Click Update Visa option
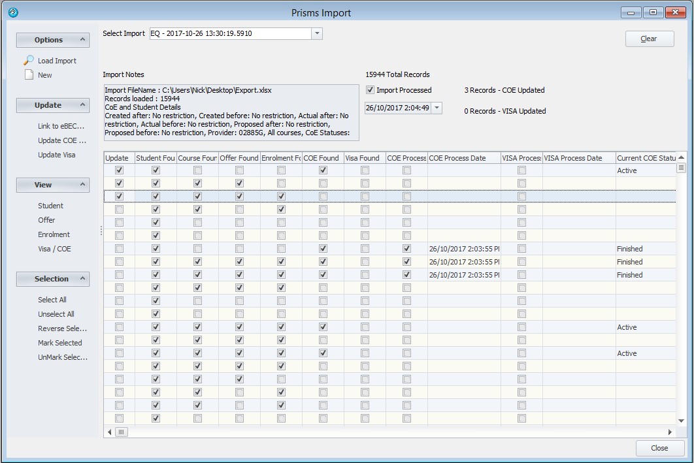The image size is (694, 463). [x=56, y=155]
